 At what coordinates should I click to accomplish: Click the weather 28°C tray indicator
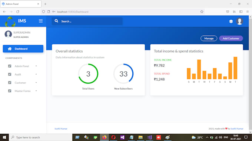(x=197, y=137)
